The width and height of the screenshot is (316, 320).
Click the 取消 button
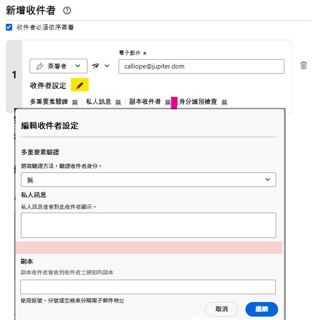pyautogui.click(x=221, y=309)
